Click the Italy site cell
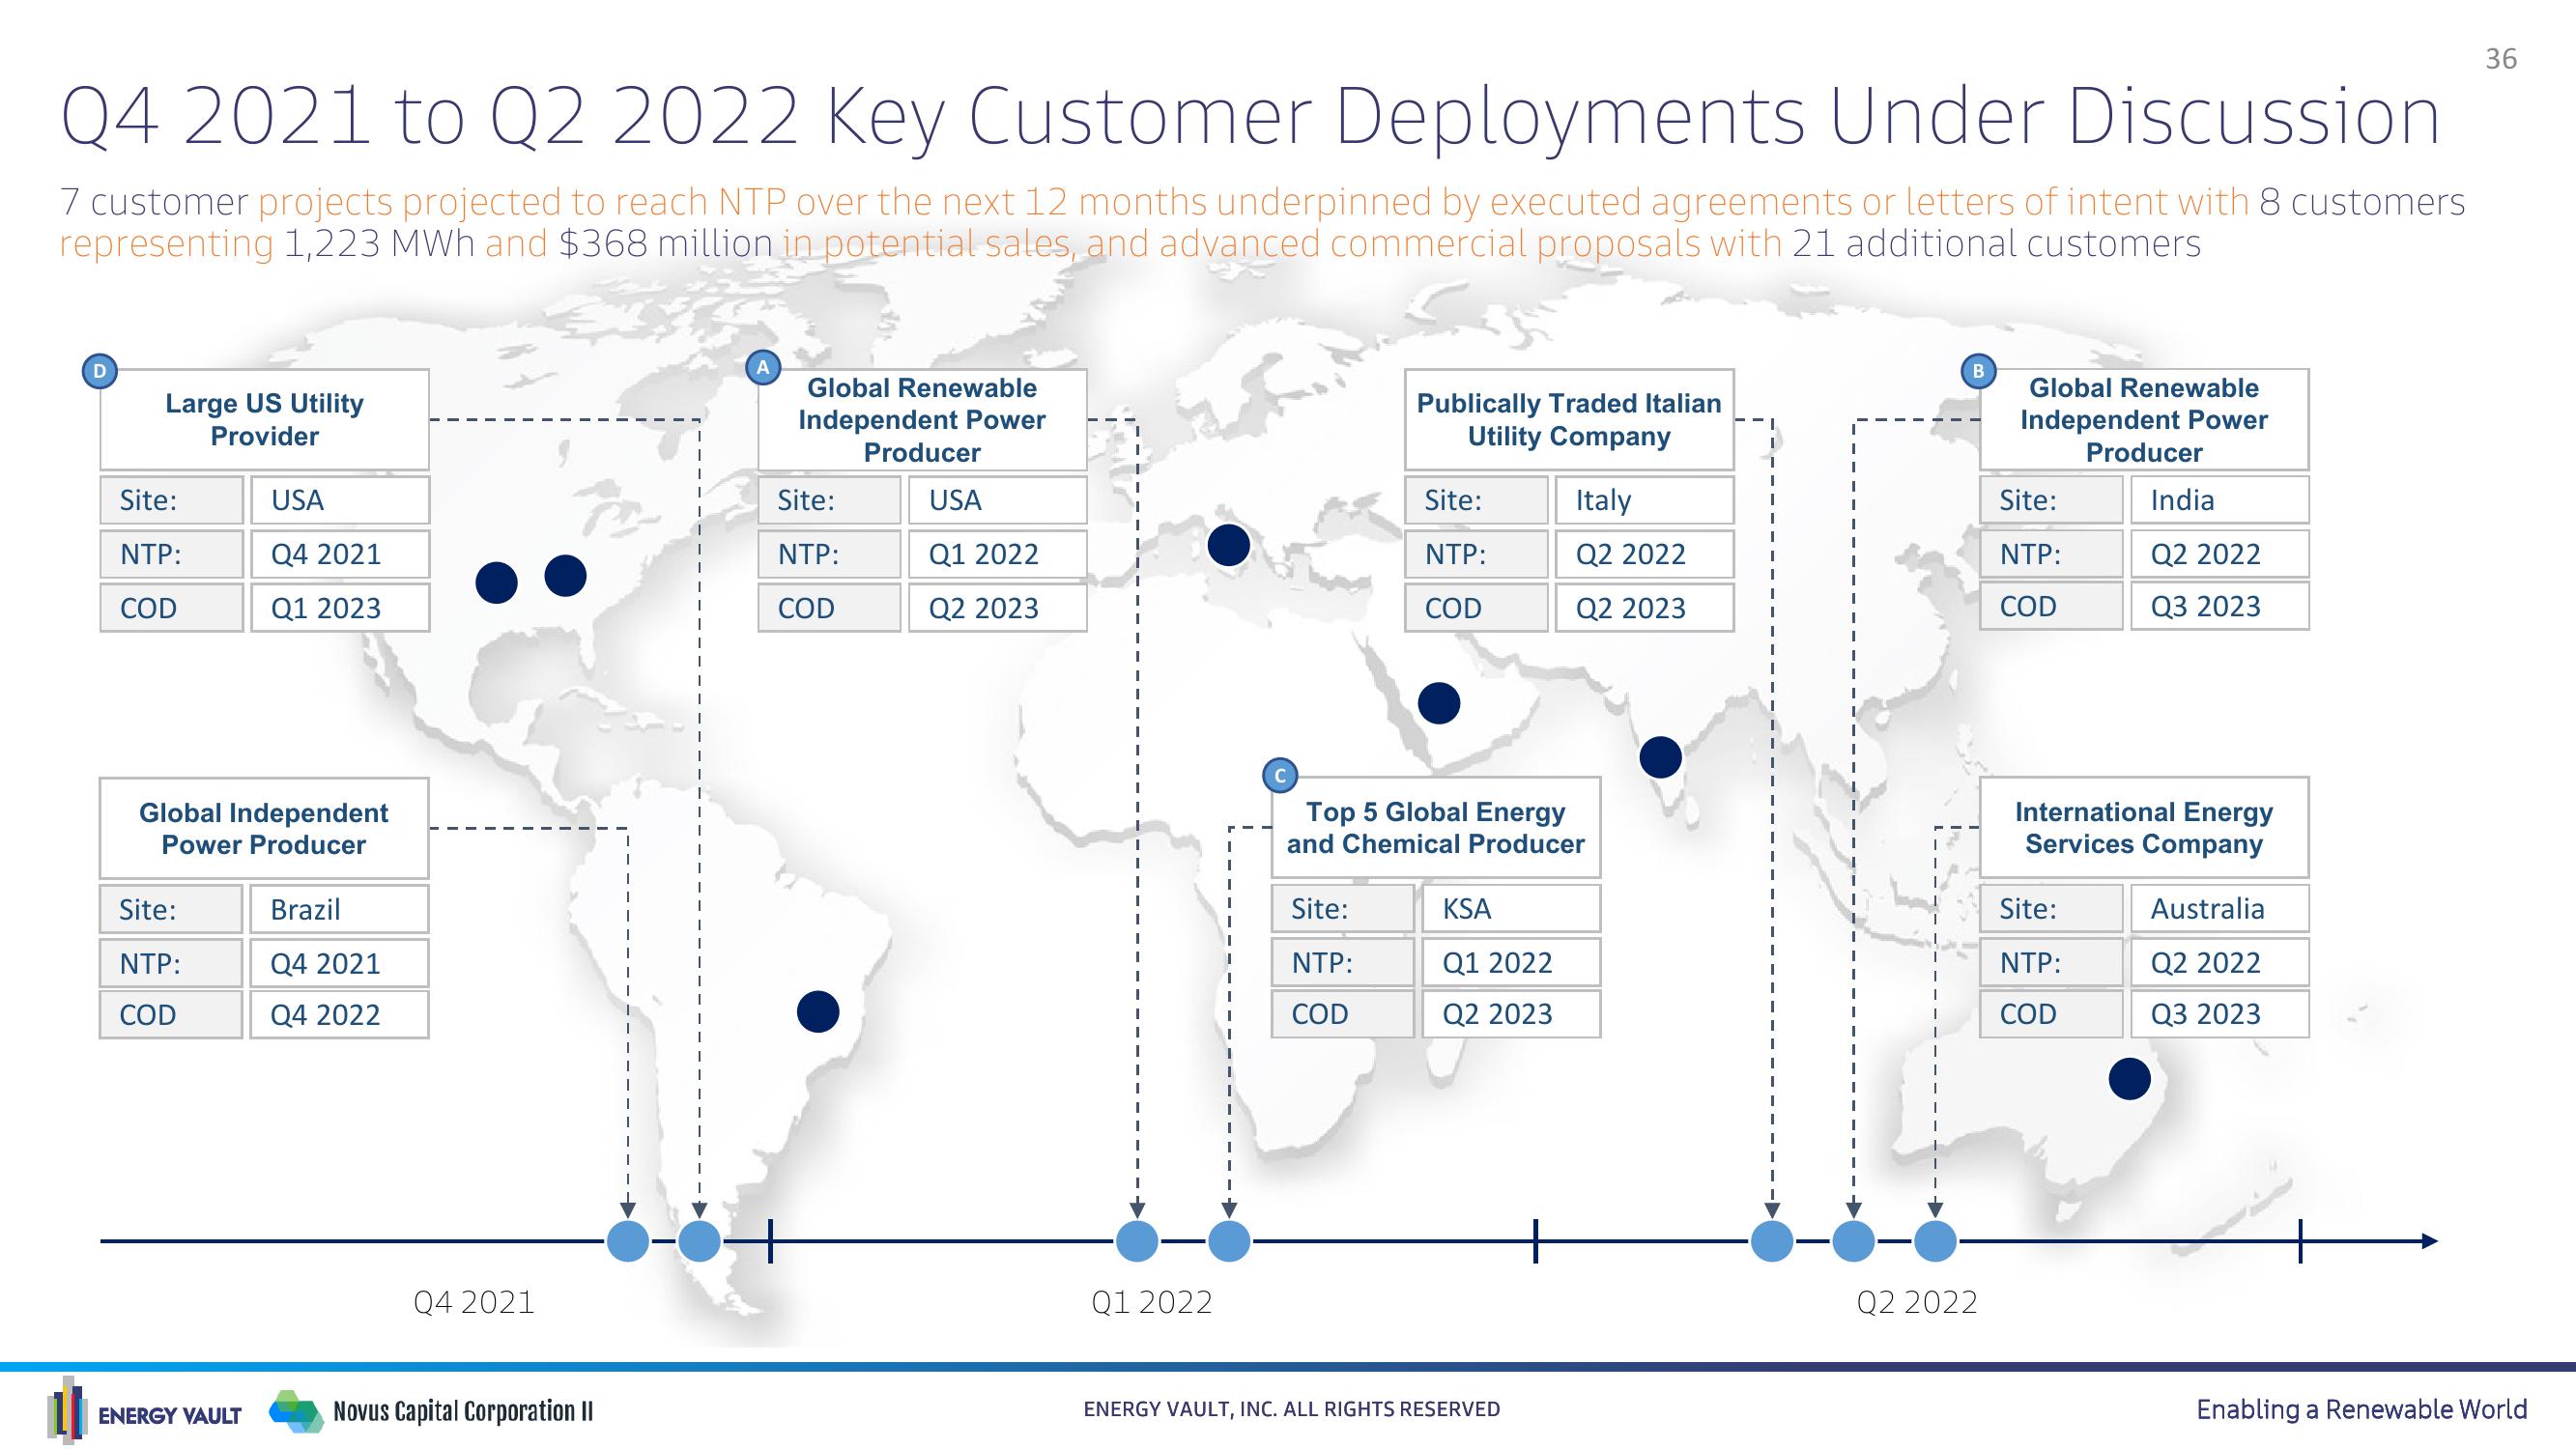2576x1449 pixels. (x=1644, y=500)
